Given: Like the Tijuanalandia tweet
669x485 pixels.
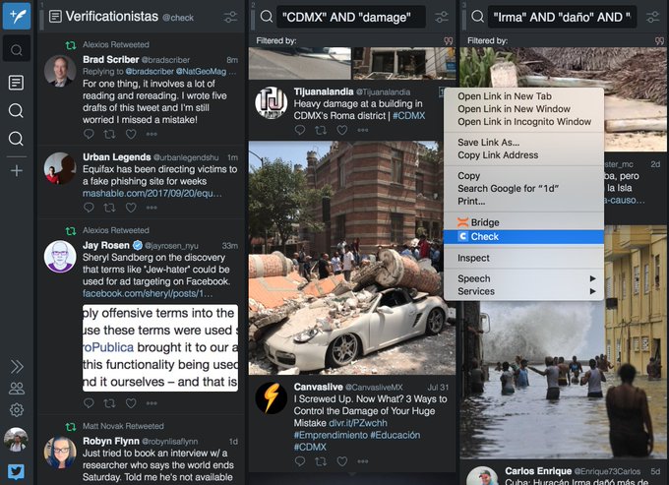Looking at the screenshot, I should [342, 130].
